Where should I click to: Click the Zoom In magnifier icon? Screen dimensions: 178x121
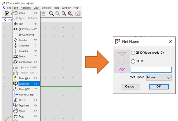click(x=51, y=14)
